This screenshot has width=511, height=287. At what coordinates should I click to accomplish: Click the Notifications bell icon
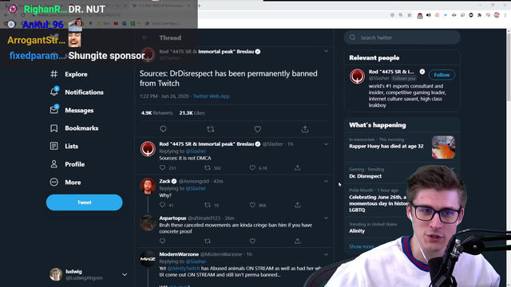(54, 92)
